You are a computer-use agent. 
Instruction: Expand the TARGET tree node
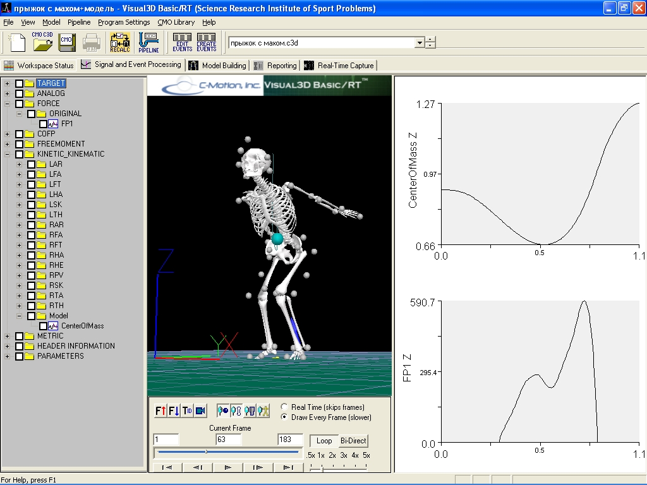point(7,83)
